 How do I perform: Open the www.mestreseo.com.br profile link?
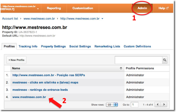29,97
